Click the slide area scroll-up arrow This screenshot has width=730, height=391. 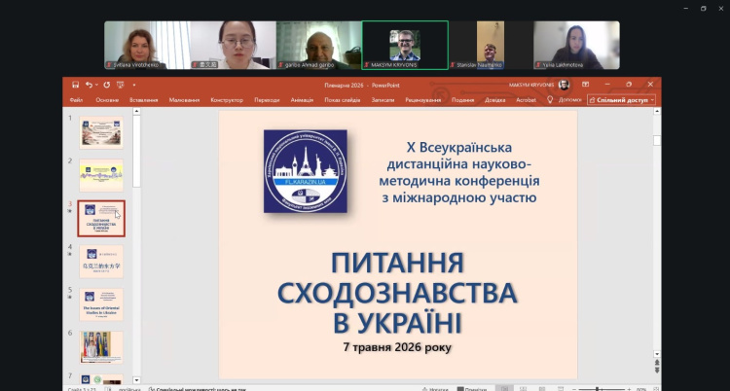point(657,111)
